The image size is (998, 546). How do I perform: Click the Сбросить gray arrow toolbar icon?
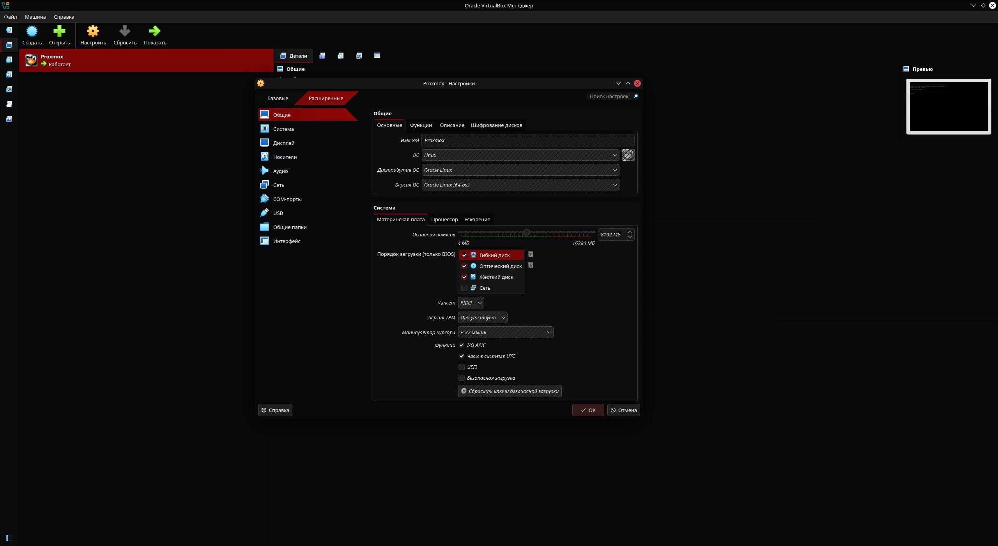click(125, 31)
